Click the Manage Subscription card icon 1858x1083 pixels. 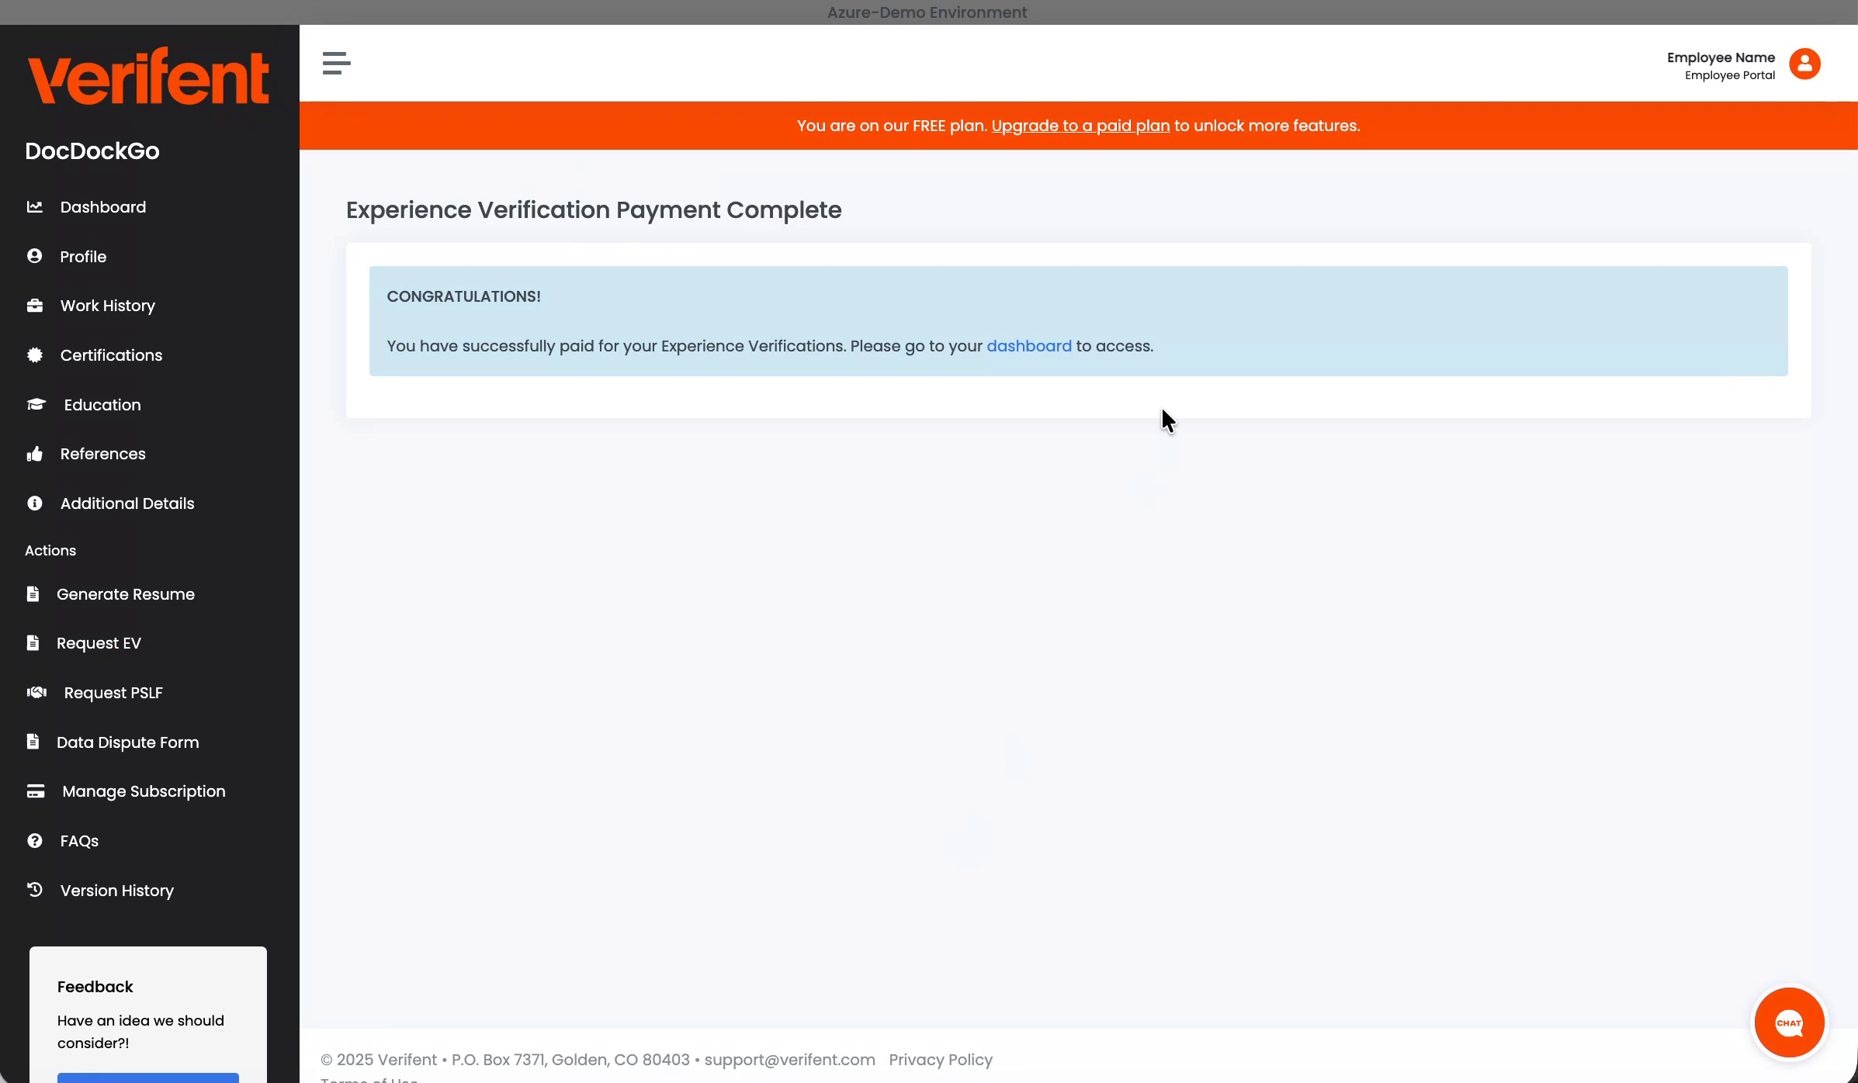[x=36, y=791]
